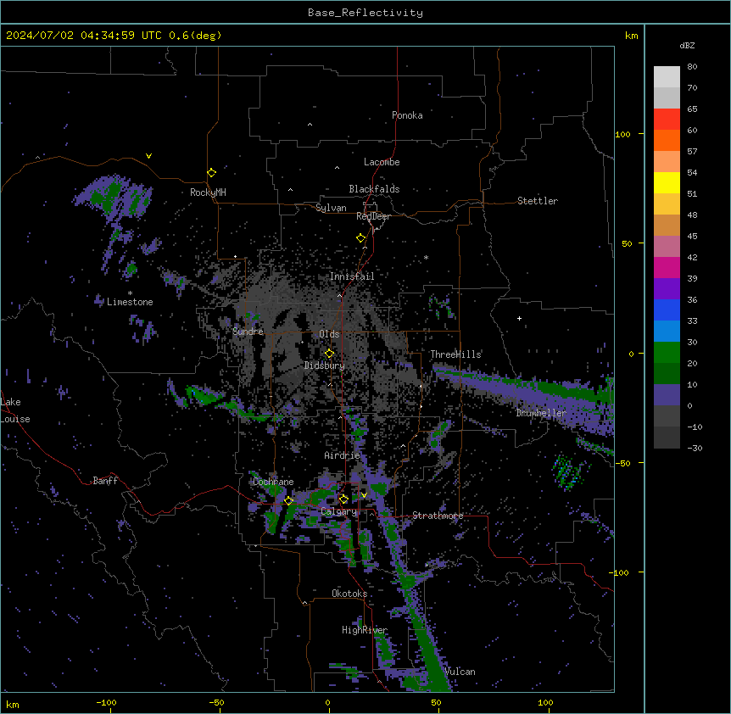The height and width of the screenshot is (714, 731).
Task: Click the -100 tick on the horizontal axis
Action: [106, 702]
